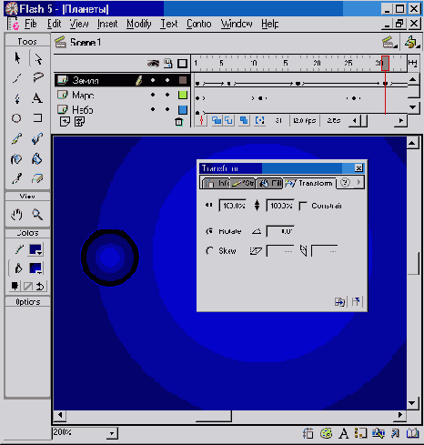Pick the Oval tool

coord(16,118)
